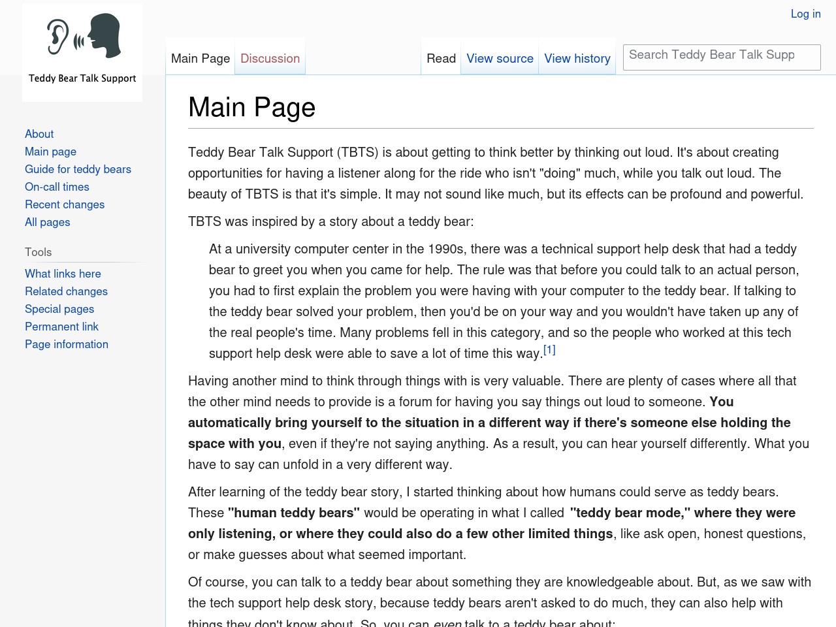Open What links here tool

tap(63, 274)
